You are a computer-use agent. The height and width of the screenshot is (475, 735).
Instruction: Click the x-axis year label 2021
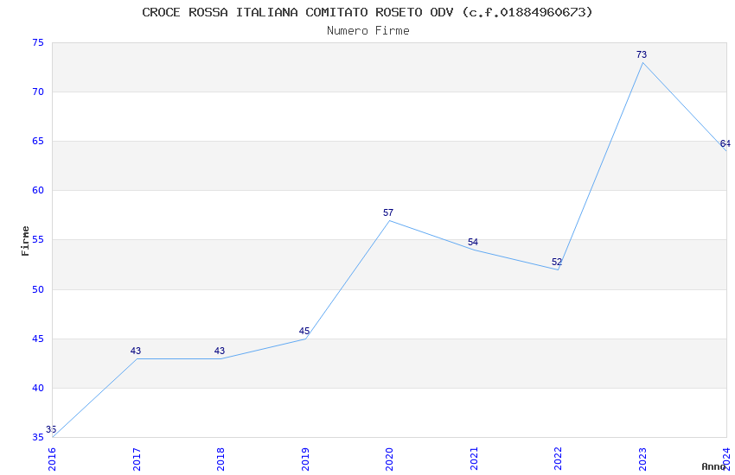click(474, 459)
